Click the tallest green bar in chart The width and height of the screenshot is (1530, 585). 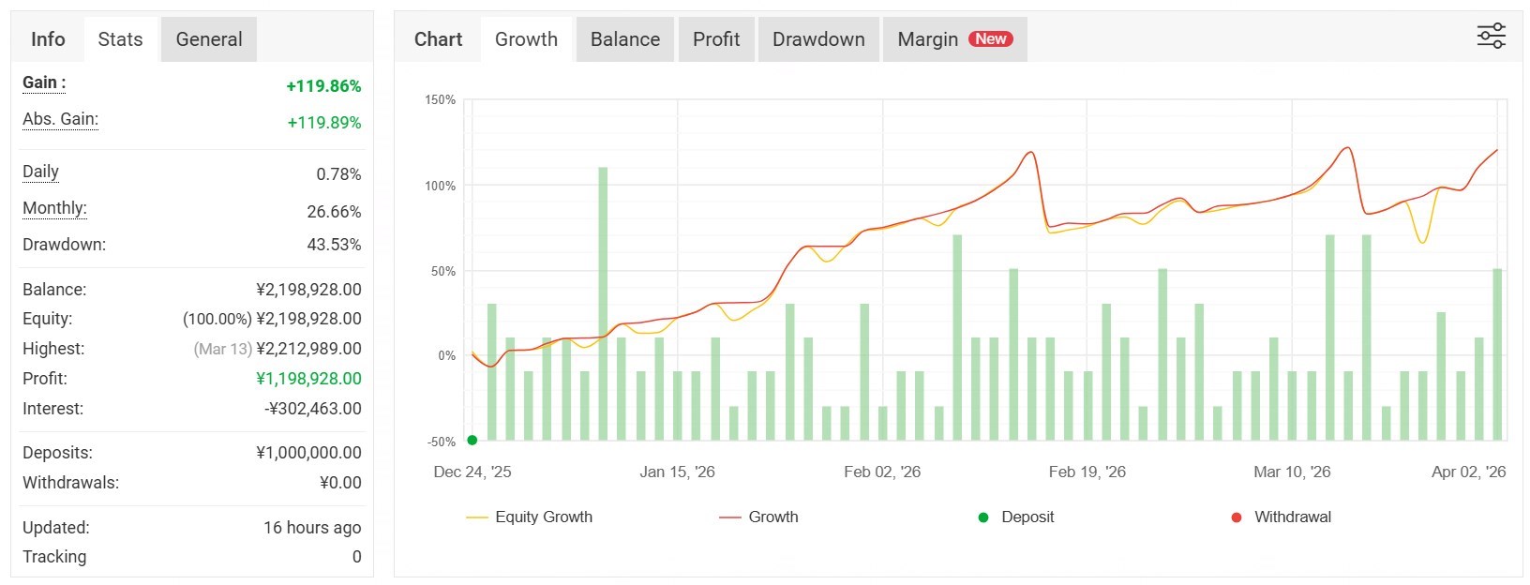pos(603,300)
